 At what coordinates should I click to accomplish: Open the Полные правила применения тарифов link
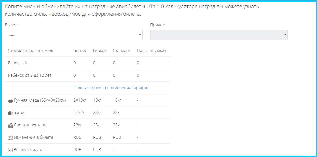[x=111, y=88]
